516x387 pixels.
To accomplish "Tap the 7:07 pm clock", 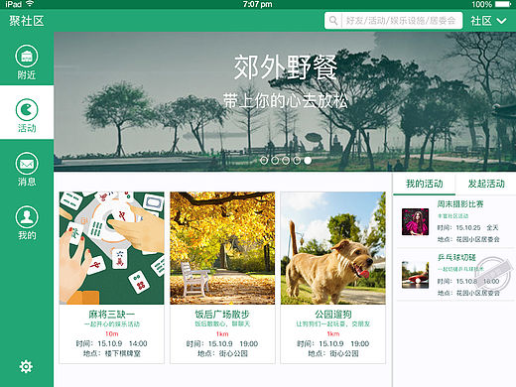I will (x=257, y=4).
